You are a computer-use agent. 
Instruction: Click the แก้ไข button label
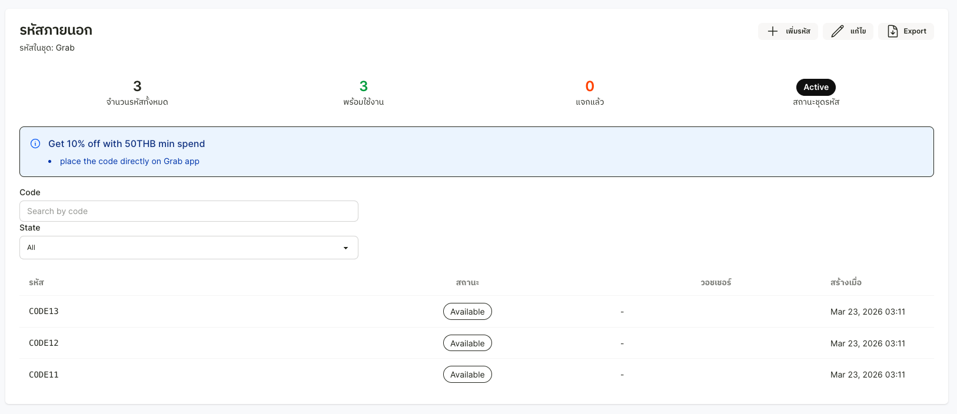click(x=858, y=31)
